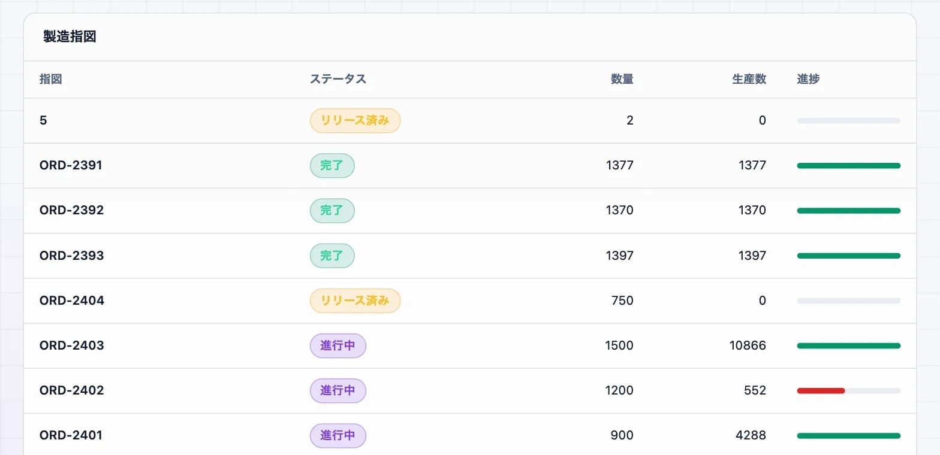
Task: Click quantity value 900
Action: tap(622, 435)
